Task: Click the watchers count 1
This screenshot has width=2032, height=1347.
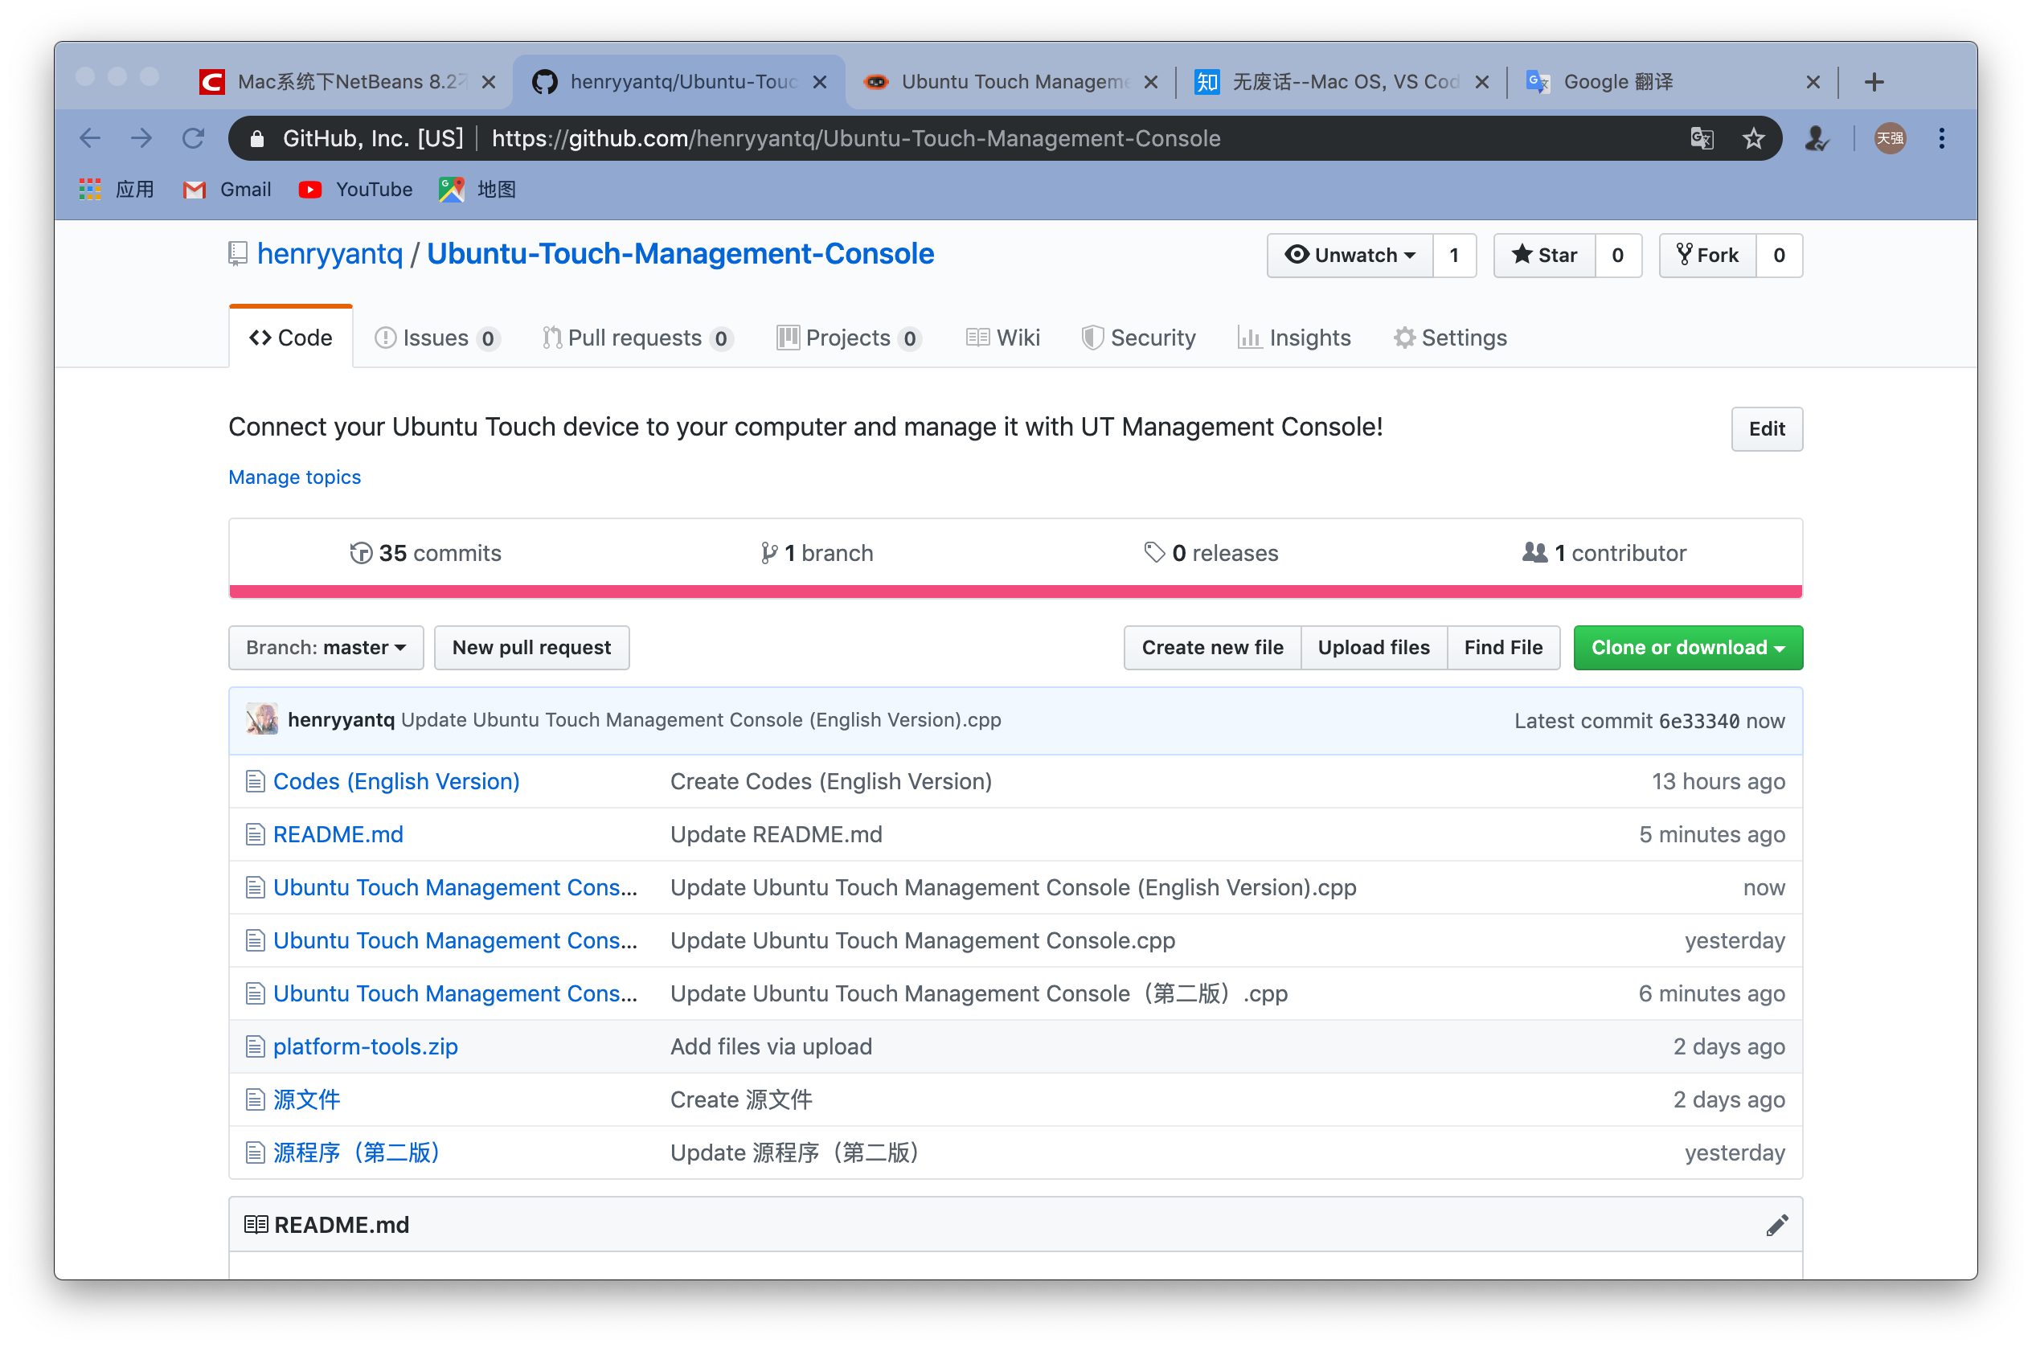Action: tap(1454, 255)
